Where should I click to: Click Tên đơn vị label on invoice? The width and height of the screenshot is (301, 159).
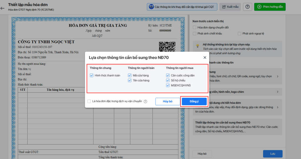pyautogui.click(x=24, y=69)
